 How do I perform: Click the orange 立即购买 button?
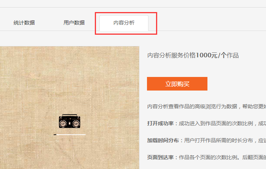[177, 84]
